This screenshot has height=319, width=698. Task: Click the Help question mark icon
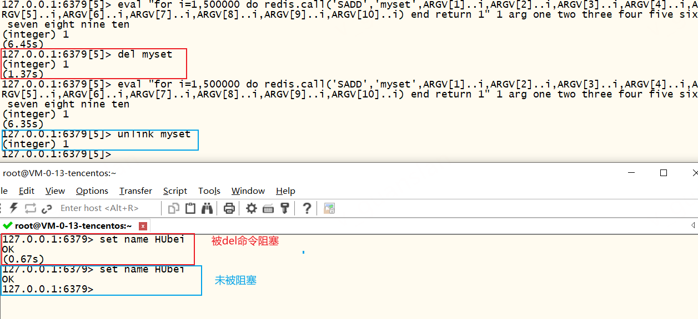(306, 208)
